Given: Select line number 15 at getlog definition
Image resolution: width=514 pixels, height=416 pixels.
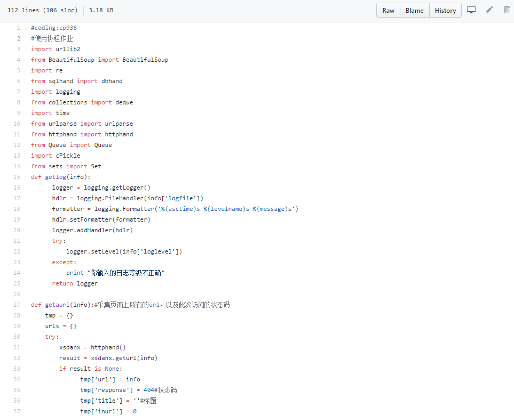Looking at the screenshot, I should (17, 177).
